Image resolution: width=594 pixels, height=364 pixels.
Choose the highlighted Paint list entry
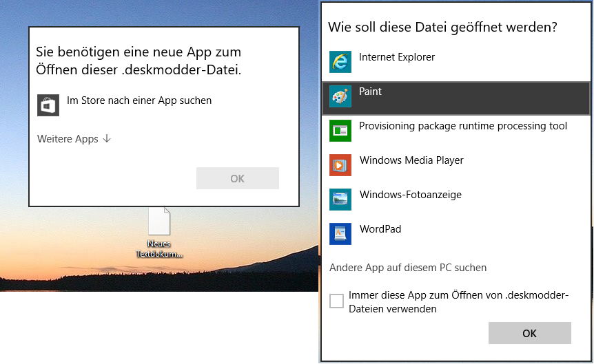pyautogui.click(x=455, y=98)
